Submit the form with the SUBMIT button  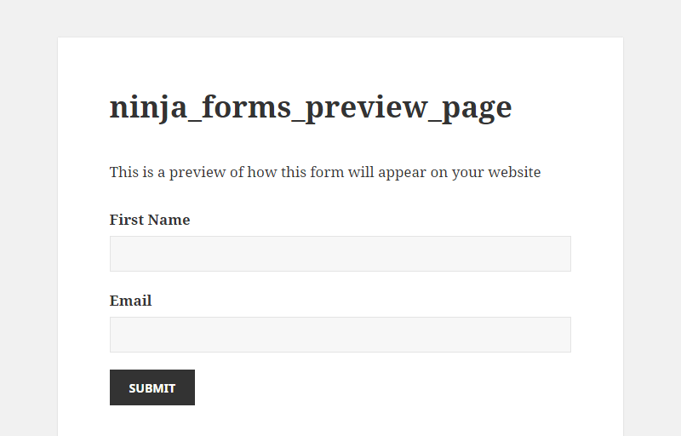click(152, 387)
